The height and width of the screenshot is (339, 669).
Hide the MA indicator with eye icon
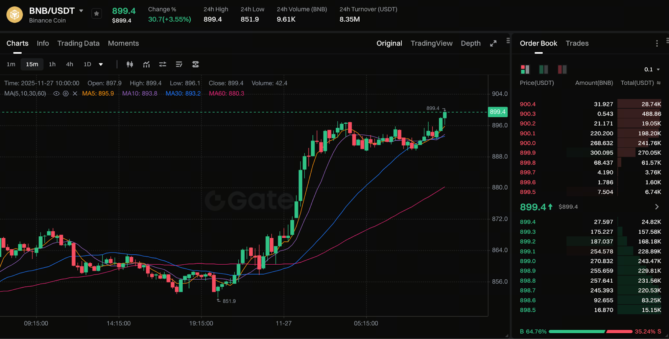point(56,94)
